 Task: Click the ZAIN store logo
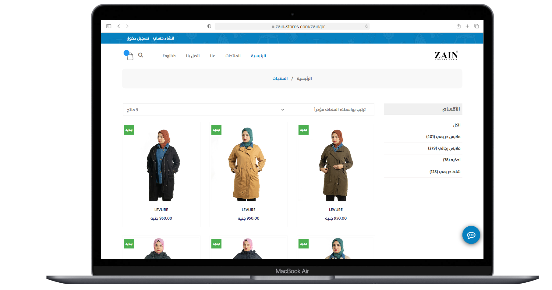(446, 55)
